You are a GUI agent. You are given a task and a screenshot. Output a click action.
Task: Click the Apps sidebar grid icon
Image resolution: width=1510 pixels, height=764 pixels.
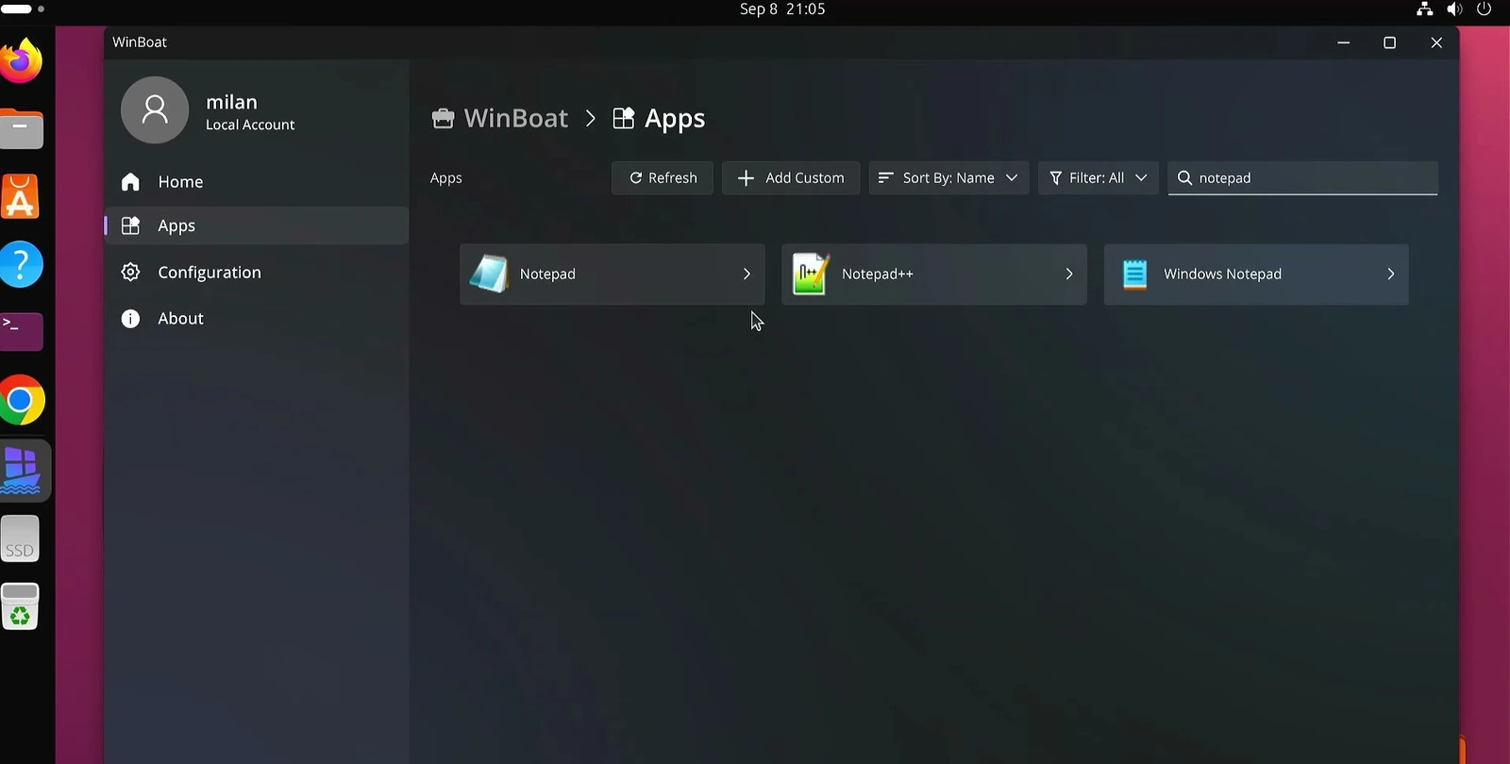pyautogui.click(x=130, y=225)
